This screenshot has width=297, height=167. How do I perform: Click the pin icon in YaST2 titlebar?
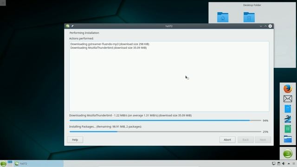tap(72, 26)
